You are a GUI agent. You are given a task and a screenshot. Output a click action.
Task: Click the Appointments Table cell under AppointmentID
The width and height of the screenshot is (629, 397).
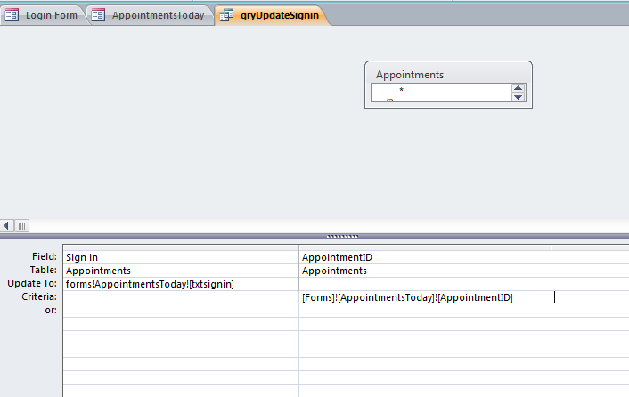point(425,271)
